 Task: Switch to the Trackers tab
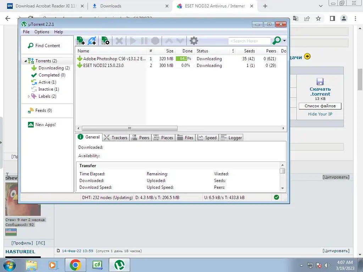tap(116, 138)
